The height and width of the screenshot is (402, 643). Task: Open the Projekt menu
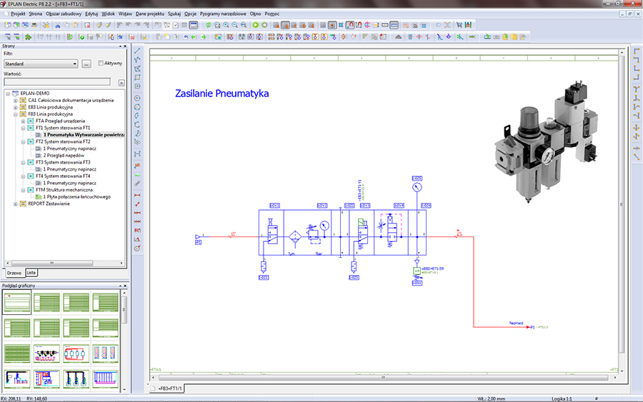[18, 14]
